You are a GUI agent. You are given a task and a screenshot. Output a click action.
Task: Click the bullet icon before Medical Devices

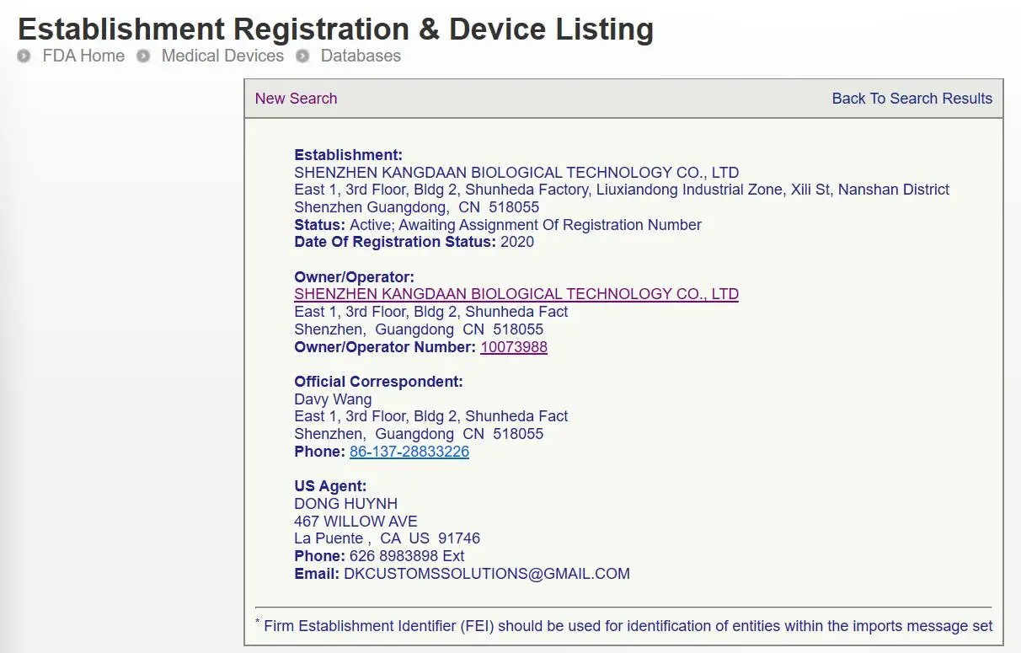[144, 56]
